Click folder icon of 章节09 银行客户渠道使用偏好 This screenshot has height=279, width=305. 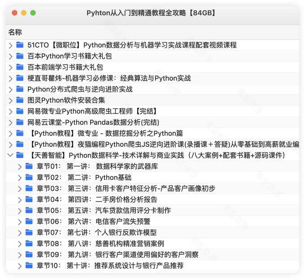29,254
